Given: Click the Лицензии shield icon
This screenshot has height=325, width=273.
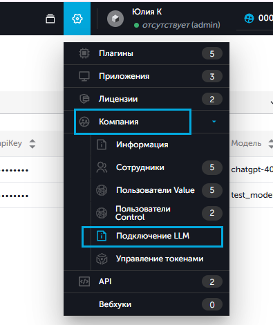Looking at the screenshot, I should [x=84, y=99].
